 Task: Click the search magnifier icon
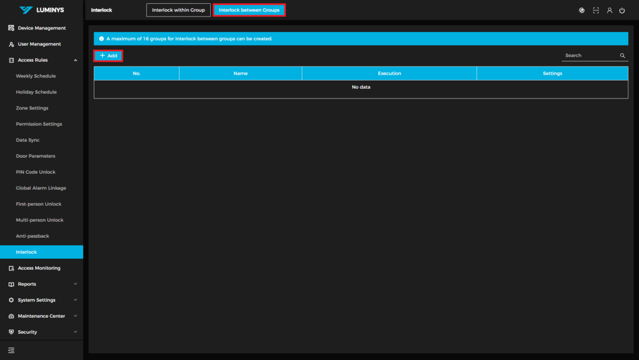point(622,56)
